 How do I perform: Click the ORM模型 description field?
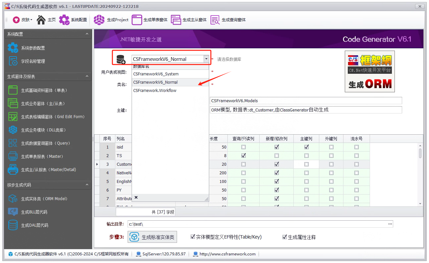coord(306,110)
